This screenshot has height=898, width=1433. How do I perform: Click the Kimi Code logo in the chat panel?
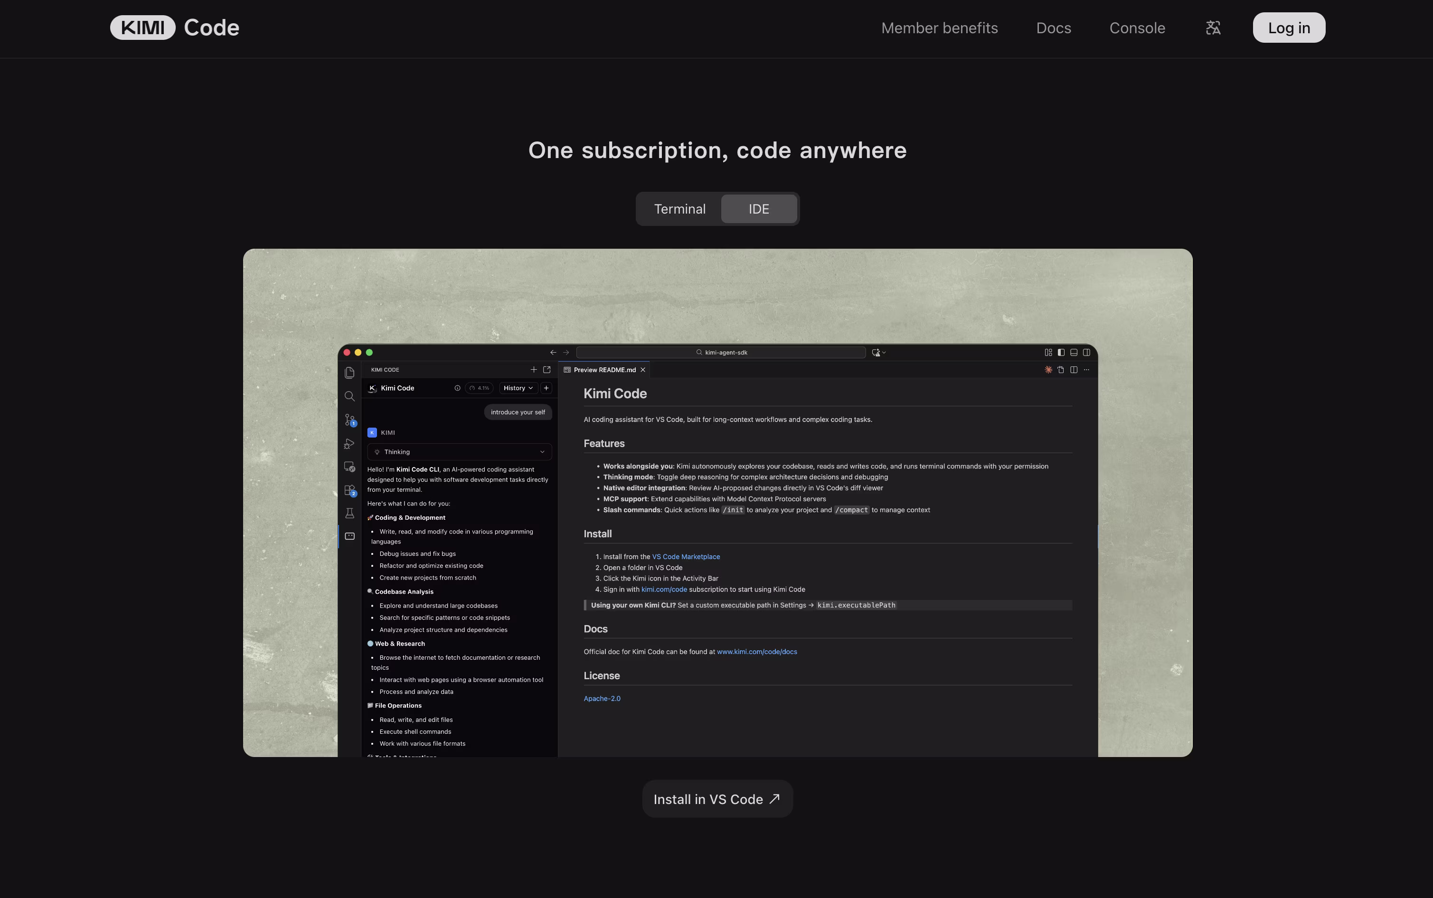[373, 388]
